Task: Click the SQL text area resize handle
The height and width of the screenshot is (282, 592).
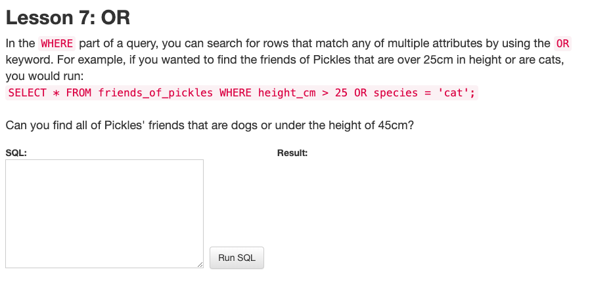Action: click(x=200, y=264)
